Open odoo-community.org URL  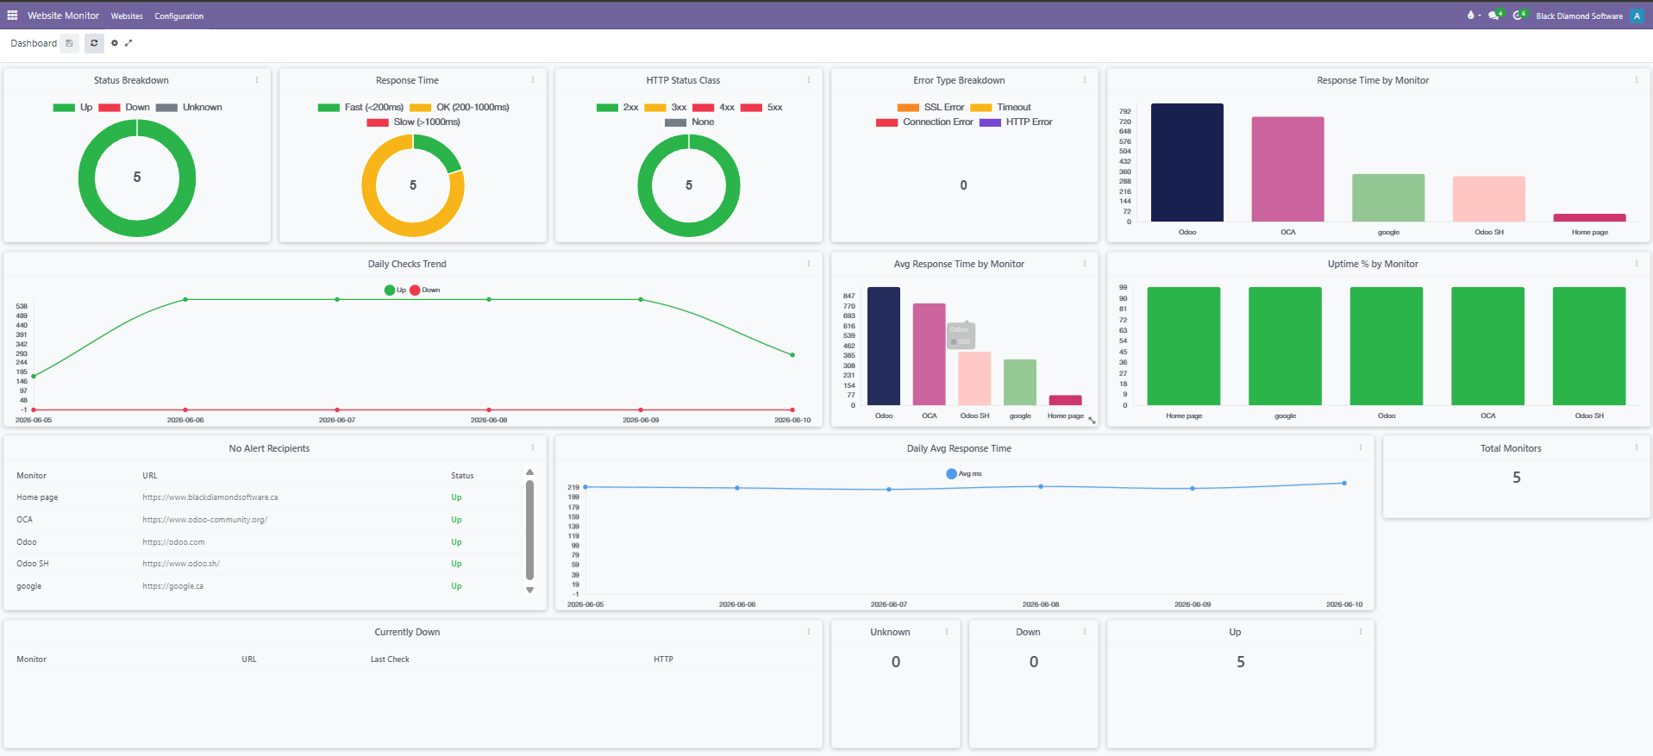point(205,520)
